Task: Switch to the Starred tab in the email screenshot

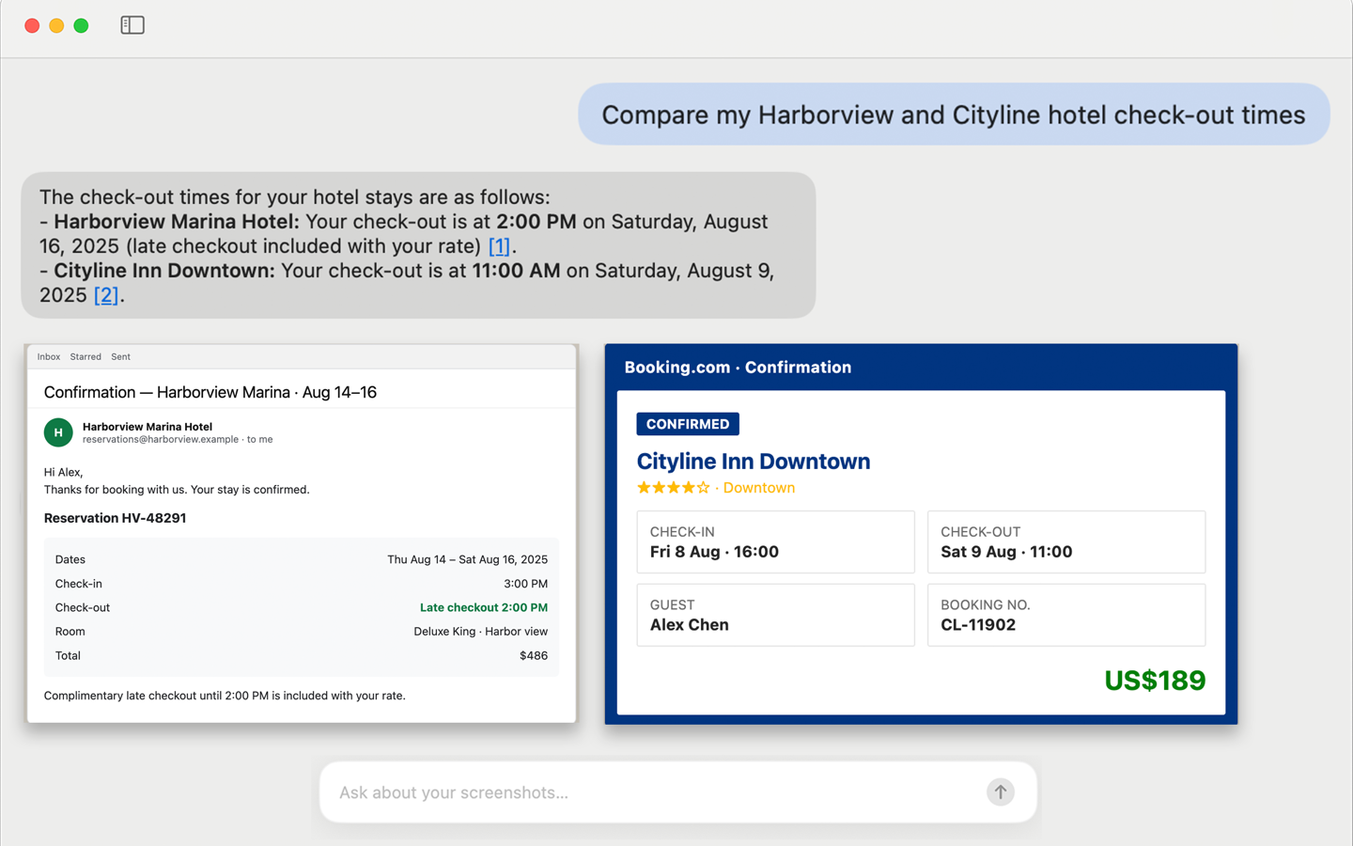Action: click(86, 357)
